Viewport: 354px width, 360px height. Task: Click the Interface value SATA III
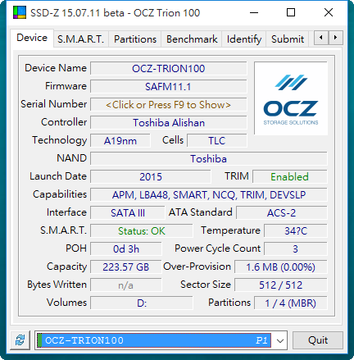128,213
